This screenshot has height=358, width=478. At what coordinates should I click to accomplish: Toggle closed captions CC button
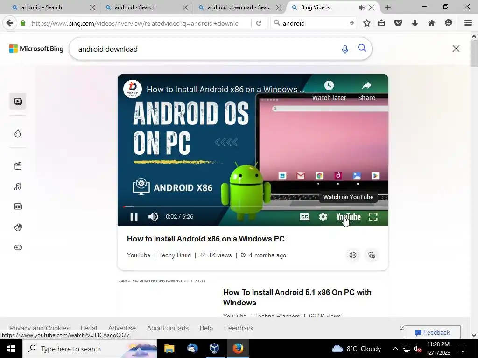tap(304, 217)
